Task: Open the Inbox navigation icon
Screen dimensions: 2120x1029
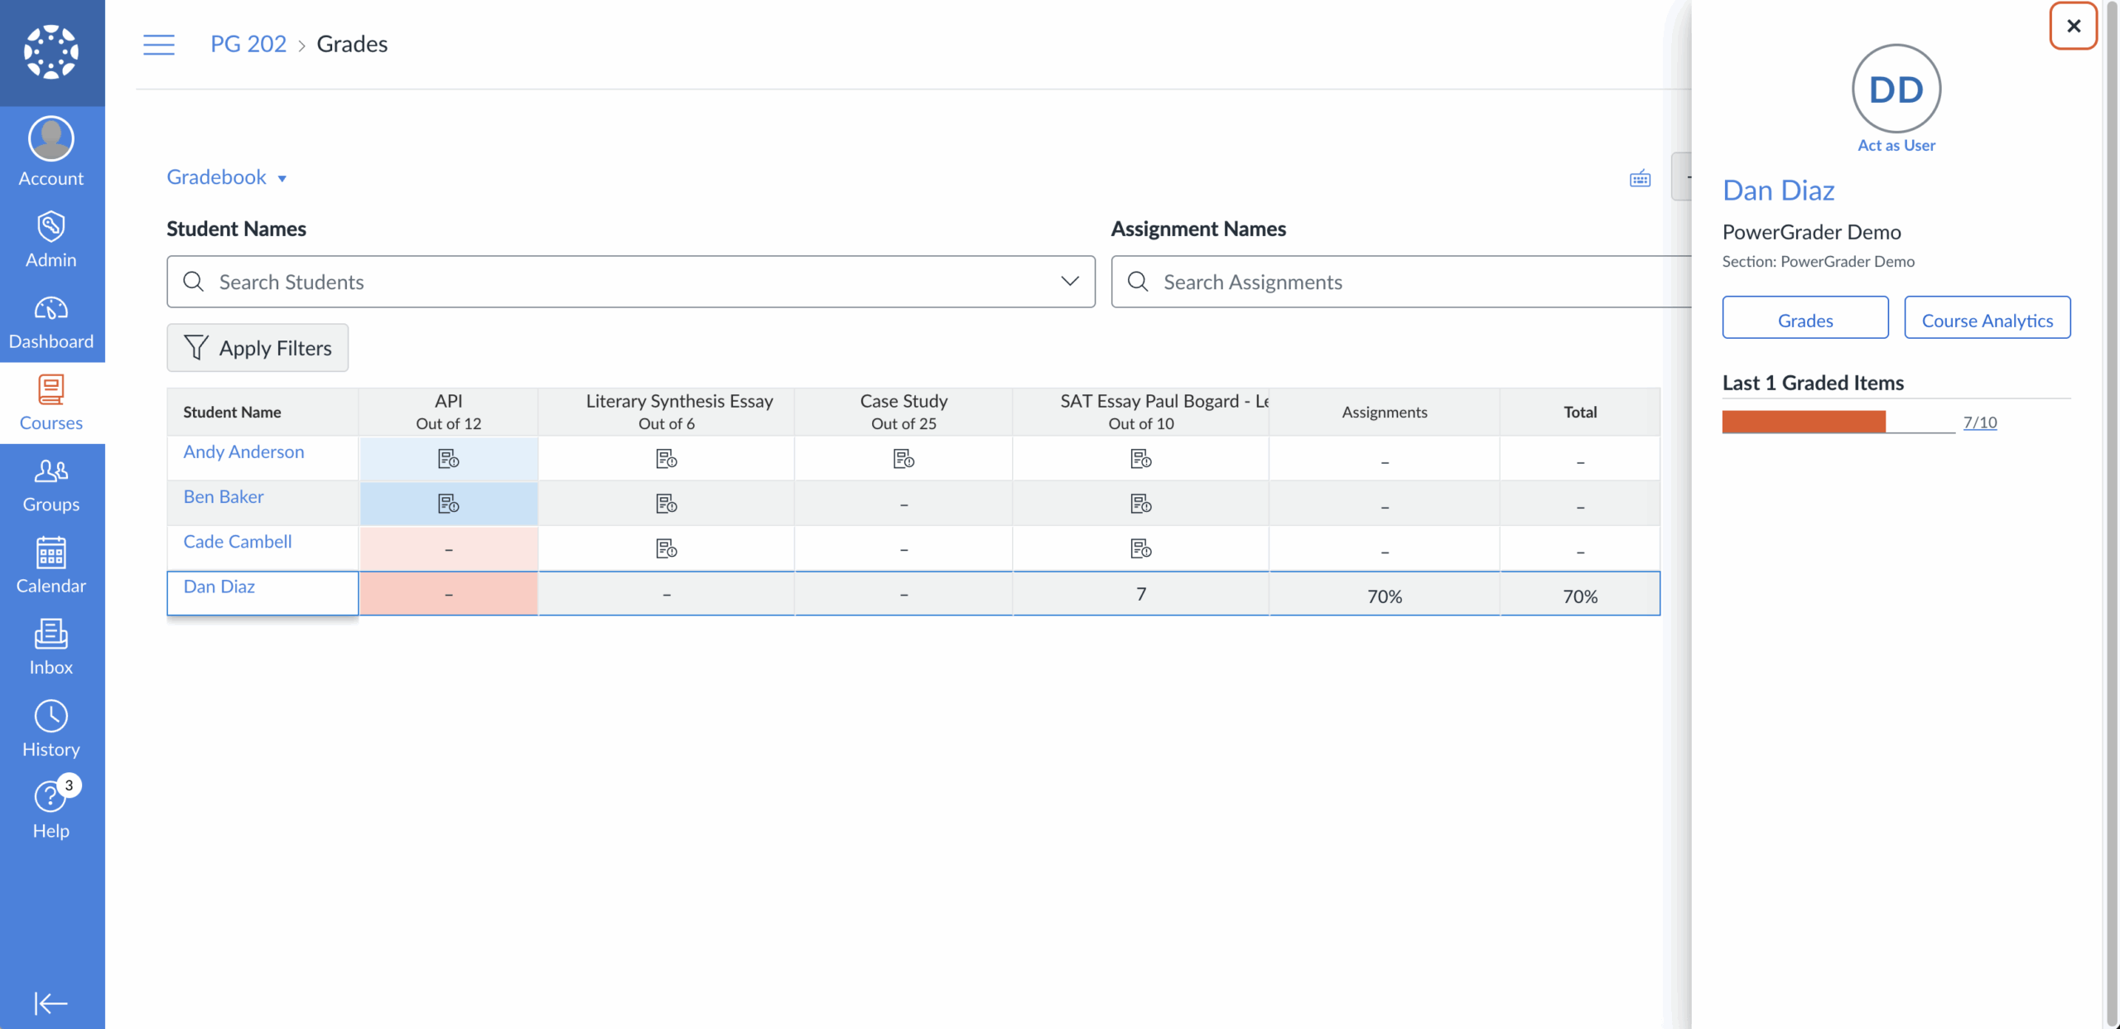Action: click(51, 646)
